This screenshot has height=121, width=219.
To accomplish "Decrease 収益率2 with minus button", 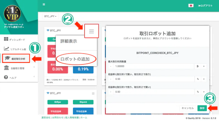I will point(111,92).
